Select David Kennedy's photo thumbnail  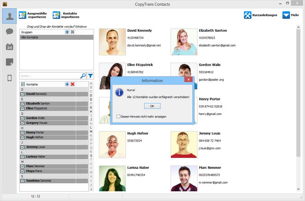112,42
